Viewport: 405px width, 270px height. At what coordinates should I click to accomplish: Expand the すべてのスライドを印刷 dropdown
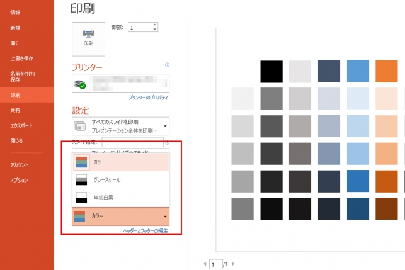pyautogui.click(x=121, y=126)
